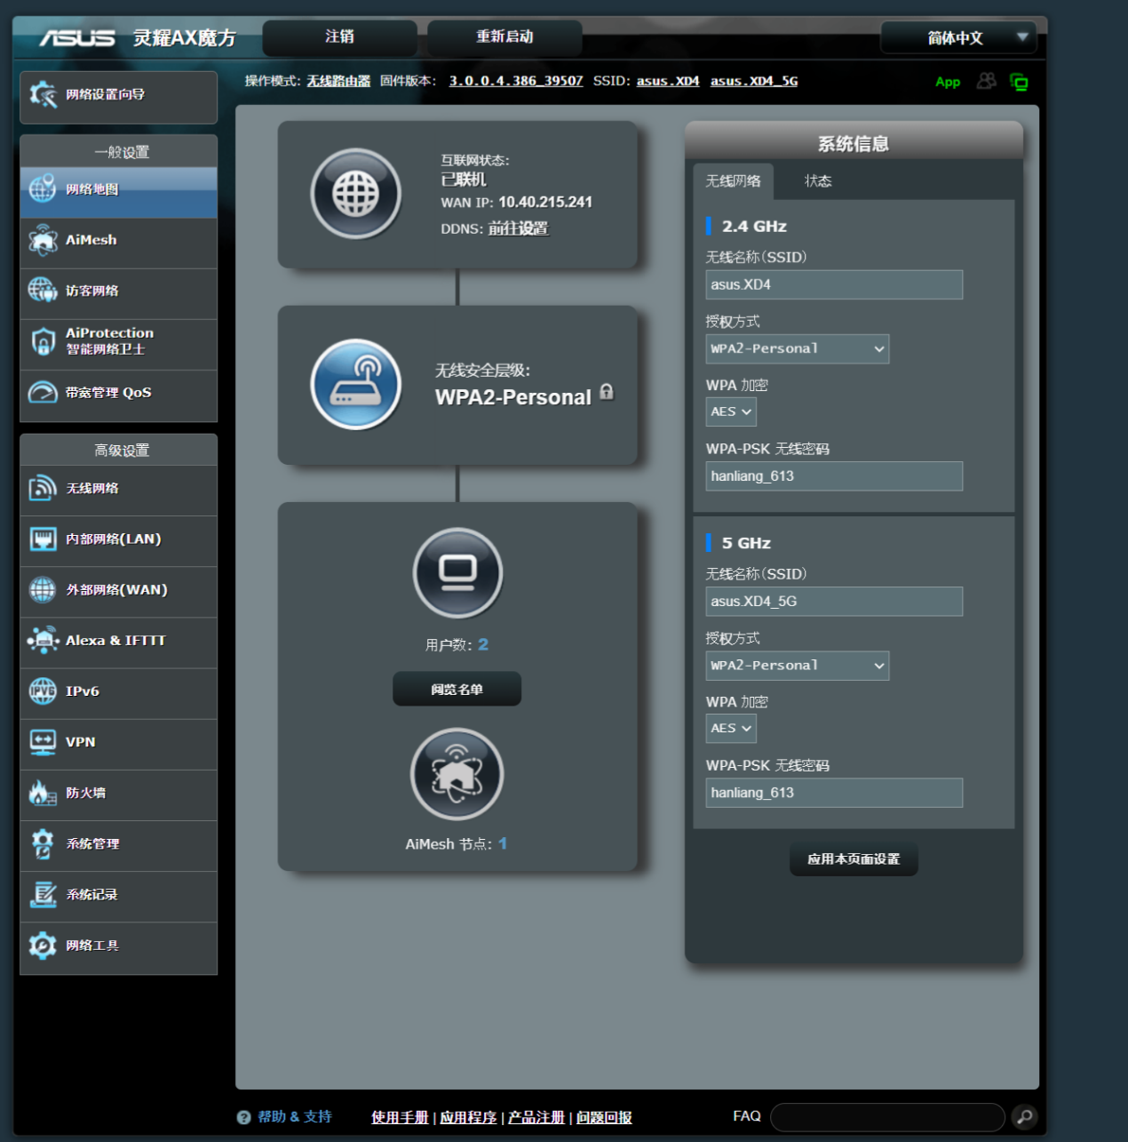Open 5 GHz authentication method dropdown

tap(798, 666)
